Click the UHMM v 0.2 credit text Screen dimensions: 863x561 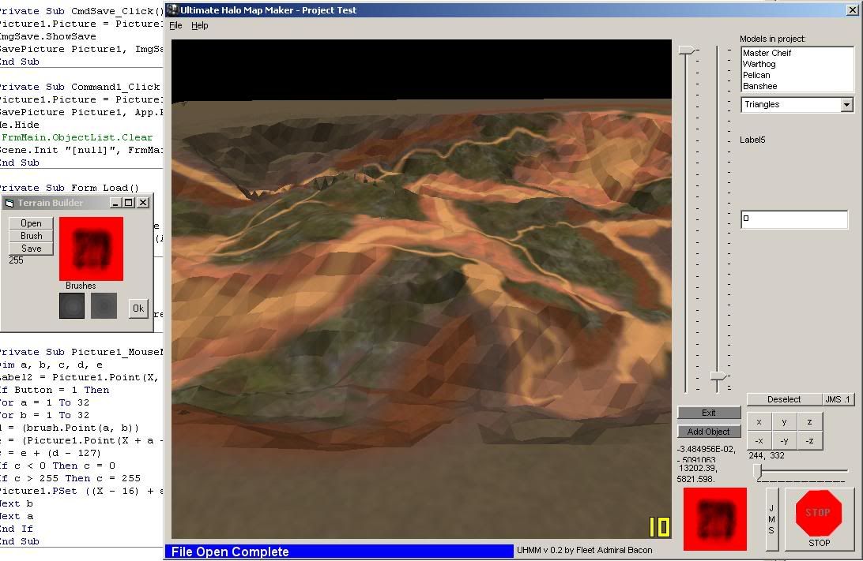click(x=585, y=550)
